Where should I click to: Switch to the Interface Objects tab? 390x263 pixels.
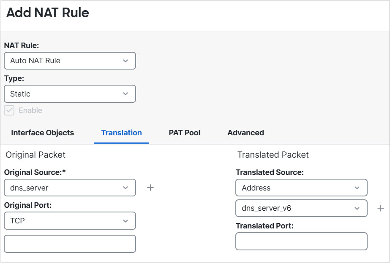click(x=42, y=133)
